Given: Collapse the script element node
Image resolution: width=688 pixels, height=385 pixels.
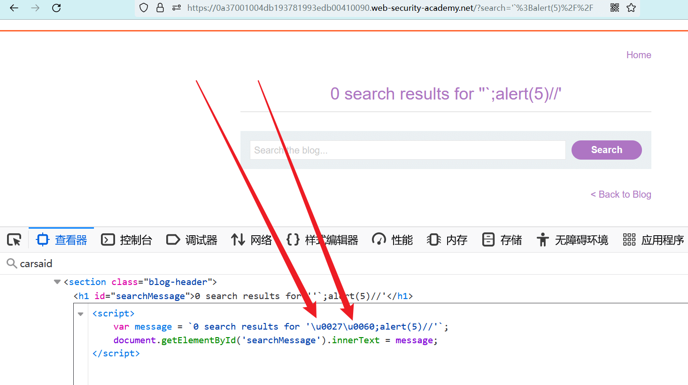Looking at the screenshot, I should [x=81, y=314].
